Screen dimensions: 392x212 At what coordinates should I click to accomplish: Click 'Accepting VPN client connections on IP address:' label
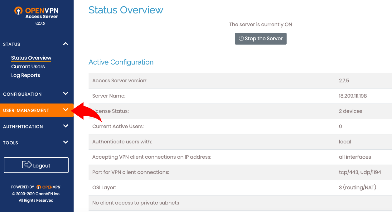pyautogui.click(x=152, y=157)
